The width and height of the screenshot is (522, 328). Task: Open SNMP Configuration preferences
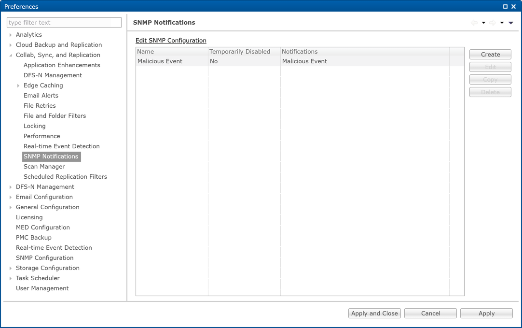click(44, 258)
